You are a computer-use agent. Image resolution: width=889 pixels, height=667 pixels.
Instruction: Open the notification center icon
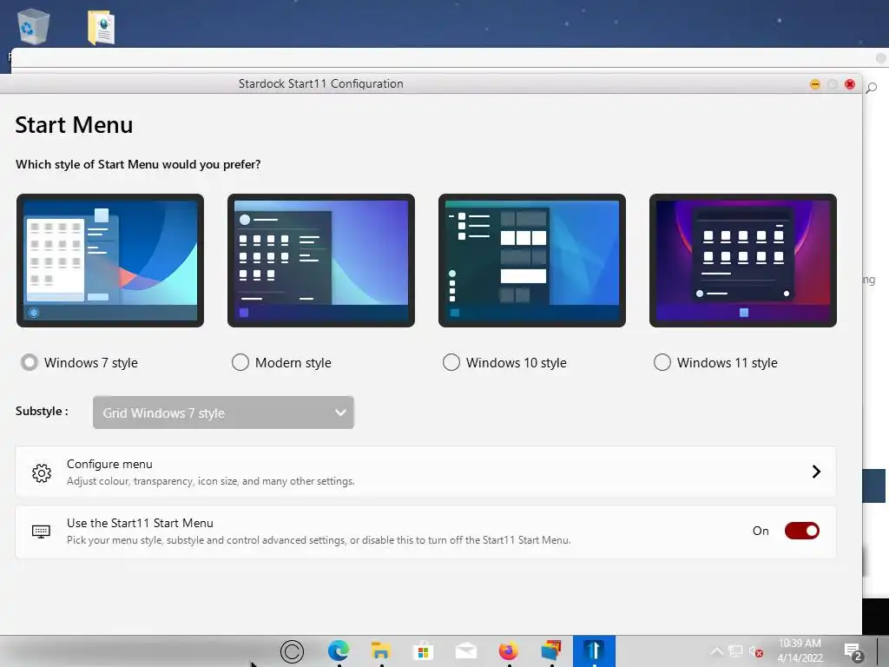click(x=853, y=651)
